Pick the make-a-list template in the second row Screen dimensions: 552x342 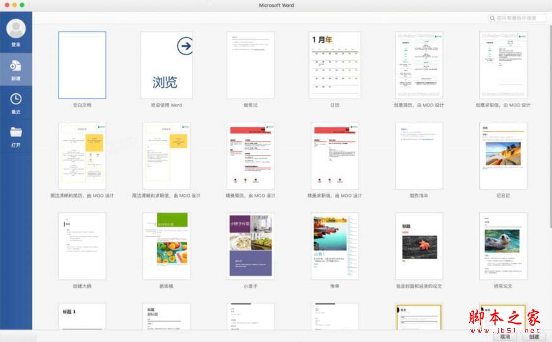(x=419, y=156)
